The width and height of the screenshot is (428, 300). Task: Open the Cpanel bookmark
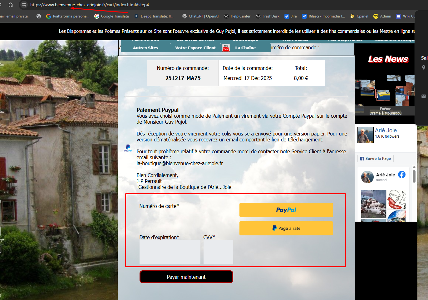(359, 16)
